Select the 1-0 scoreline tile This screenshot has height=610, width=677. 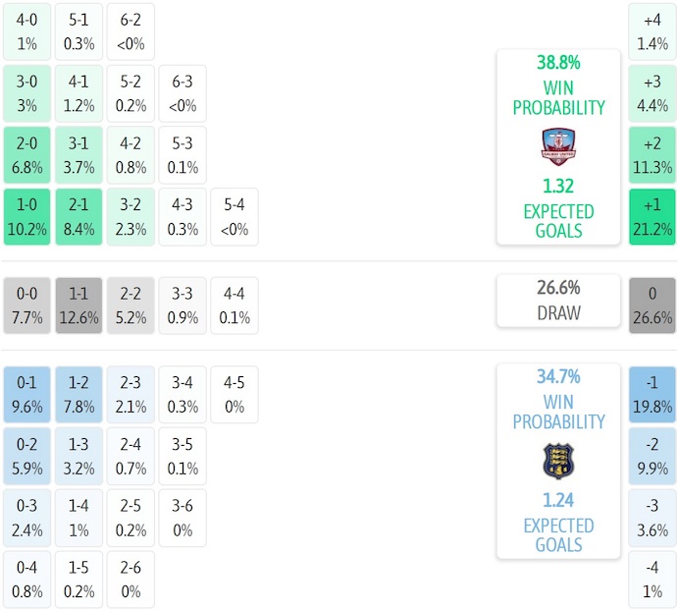coord(26,217)
